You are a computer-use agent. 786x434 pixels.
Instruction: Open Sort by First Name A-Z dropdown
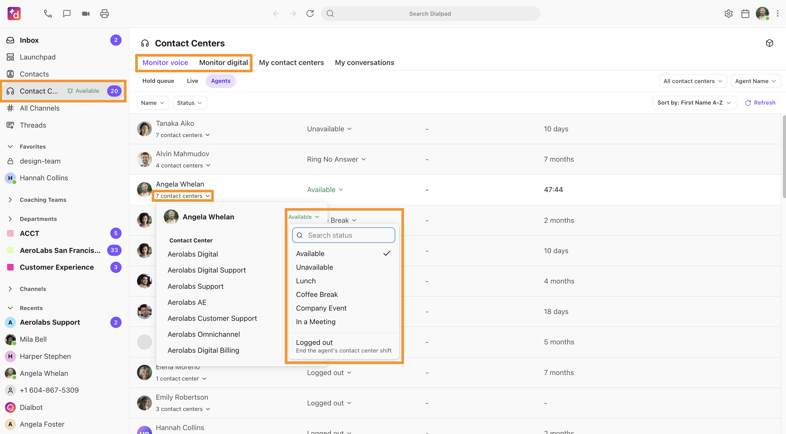tap(694, 102)
